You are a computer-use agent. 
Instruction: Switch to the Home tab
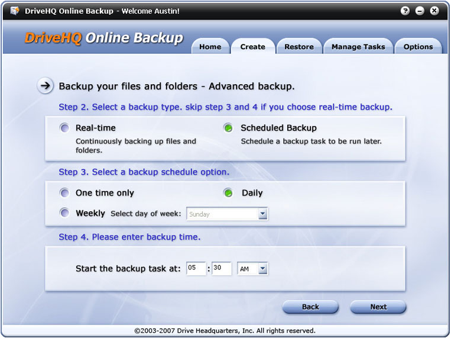click(210, 47)
